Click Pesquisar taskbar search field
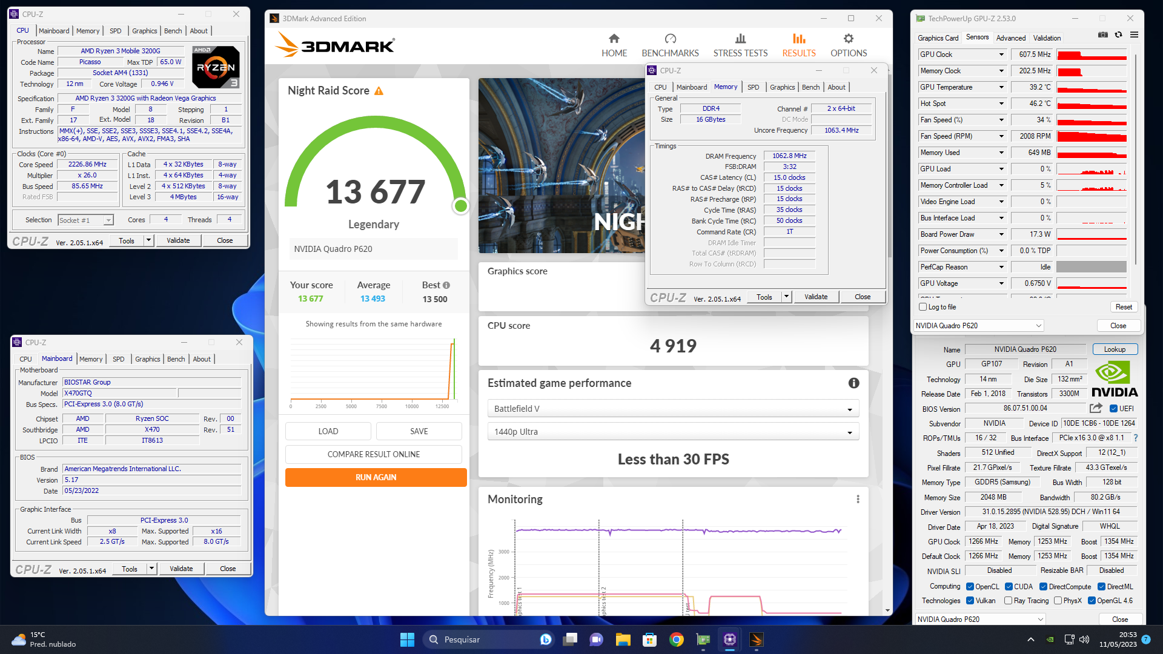This screenshot has height=654, width=1163. [488, 639]
